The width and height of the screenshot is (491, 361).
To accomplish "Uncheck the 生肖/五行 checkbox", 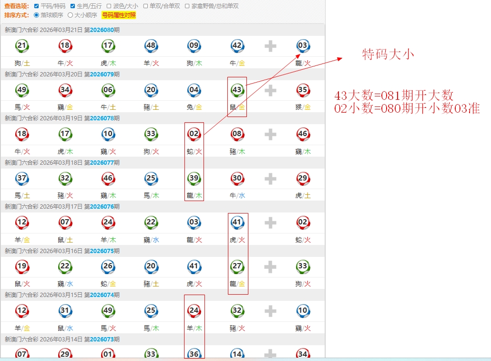I will point(73,6).
